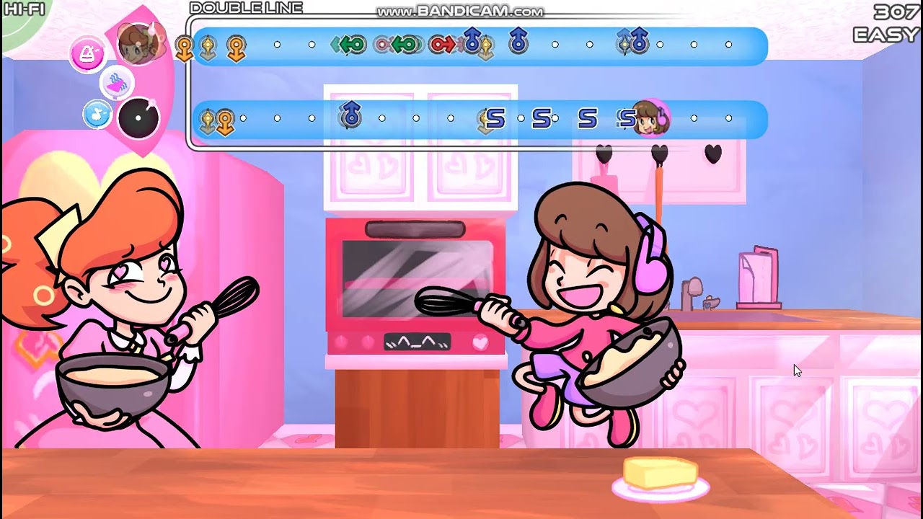Hit the S note touching the player marker

click(x=628, y=118)
